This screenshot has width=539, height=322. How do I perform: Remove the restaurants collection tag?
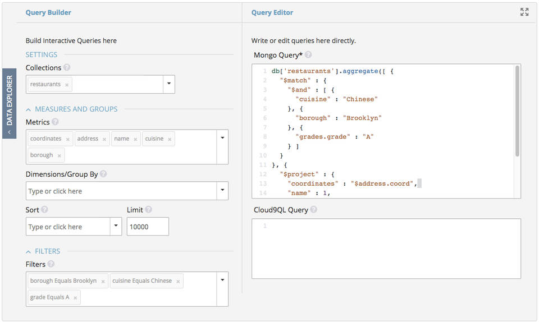(67, 85)
